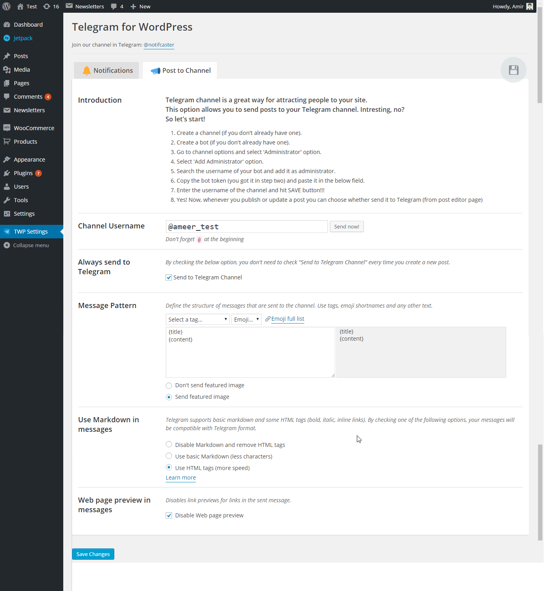
Task: Click the Appearance brush icon
Action: [x=7, y=160]
